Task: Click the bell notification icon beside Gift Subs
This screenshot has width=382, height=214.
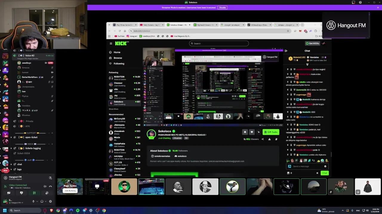Action: [x=245, y=132]
